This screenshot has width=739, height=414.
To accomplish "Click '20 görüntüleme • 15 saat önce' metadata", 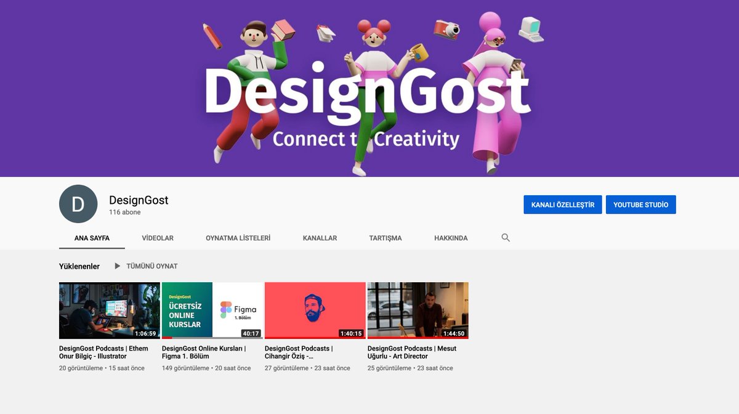I will [x=102, y=368].
